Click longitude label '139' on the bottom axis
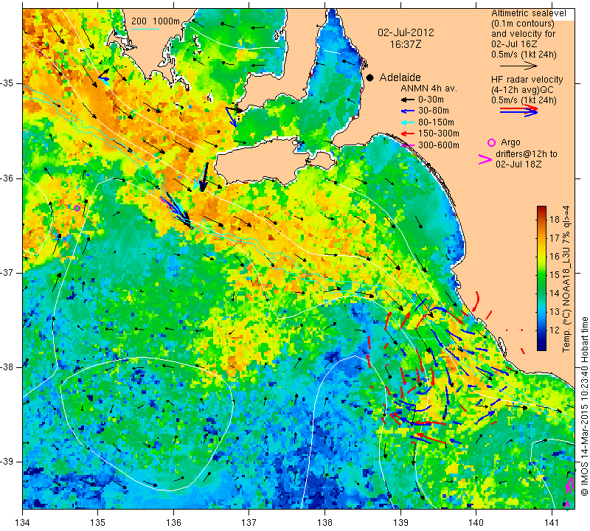The image size is (590, 531). [400, 523]
